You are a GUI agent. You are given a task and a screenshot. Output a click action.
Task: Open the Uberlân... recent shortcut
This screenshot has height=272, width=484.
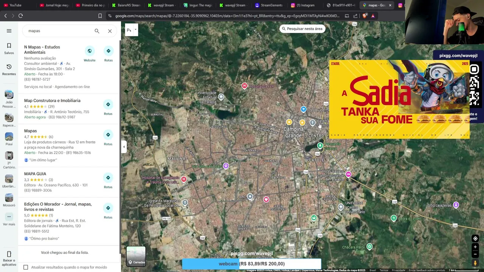point(9,181)
